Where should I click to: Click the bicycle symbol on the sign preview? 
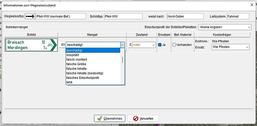pos(50,45)
